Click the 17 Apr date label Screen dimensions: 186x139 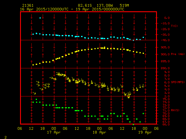click(54, 132)
